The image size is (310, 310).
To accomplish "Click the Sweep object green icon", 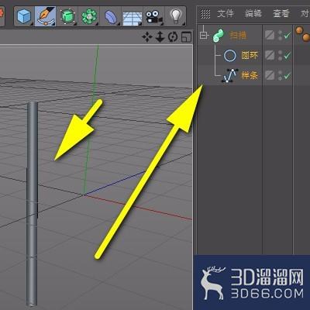I will (219, 36).
